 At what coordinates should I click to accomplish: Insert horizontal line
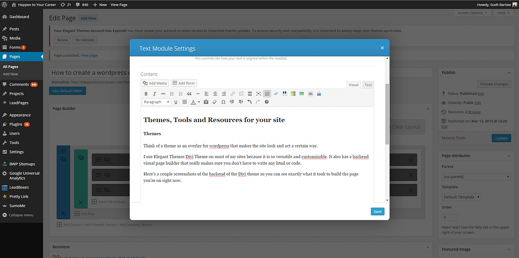point(198,94)
